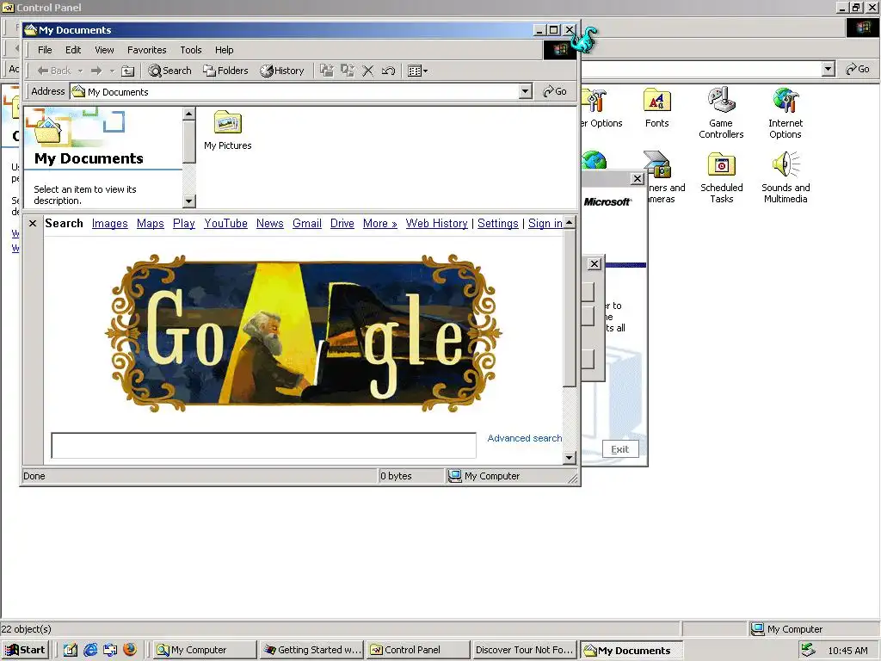Open the Settings link on Google page
Viewport: 881px width, 661px height.
(498, 223)
